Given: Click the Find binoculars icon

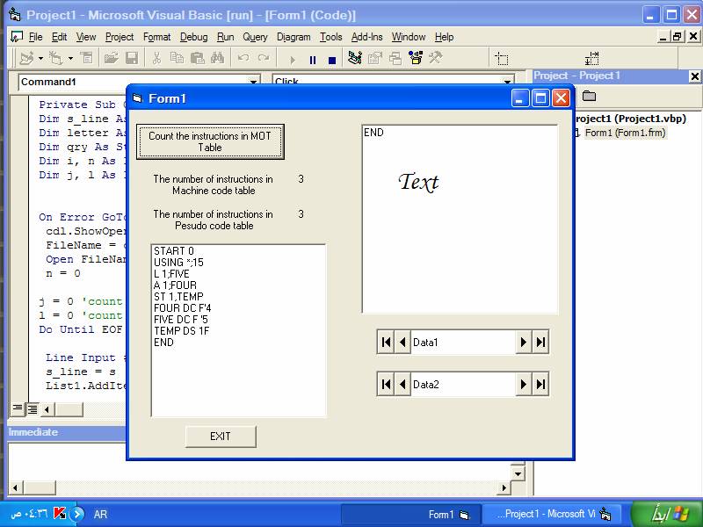Looking at the screenshot, I should click(x=217, y=58).
